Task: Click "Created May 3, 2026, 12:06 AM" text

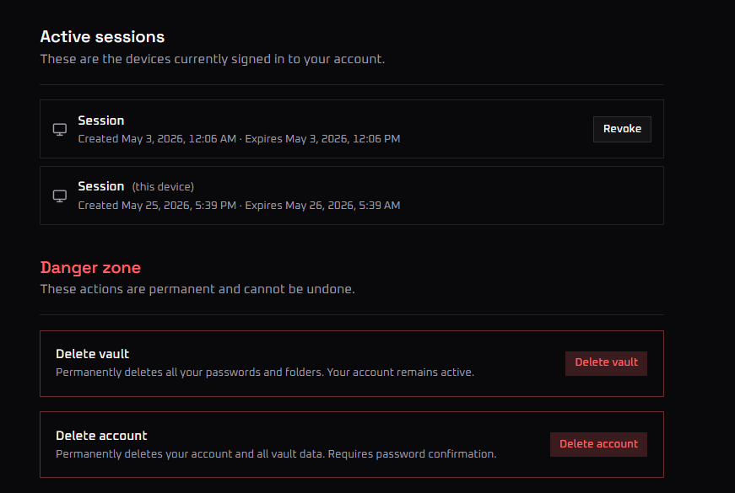Action: coord(157,139)
